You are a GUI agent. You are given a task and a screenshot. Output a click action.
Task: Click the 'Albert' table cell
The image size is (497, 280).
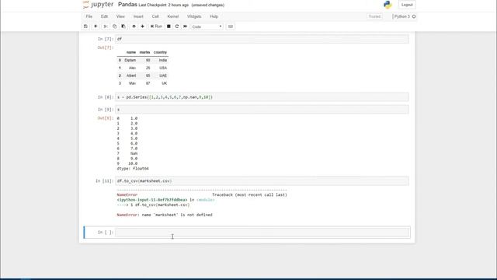[131, 75]
